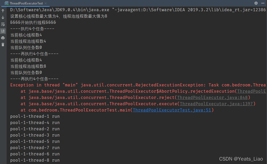Viewport: 267px width, 164px height.
Task: Open the Run panel gear settings
Action: (256, 3)
